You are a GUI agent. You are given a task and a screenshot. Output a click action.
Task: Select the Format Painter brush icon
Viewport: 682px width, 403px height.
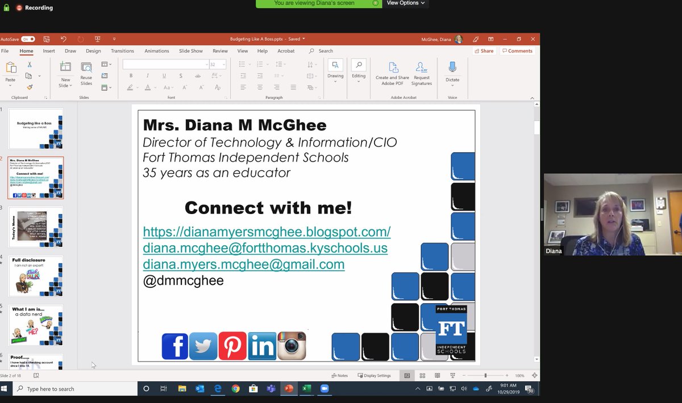30,87
